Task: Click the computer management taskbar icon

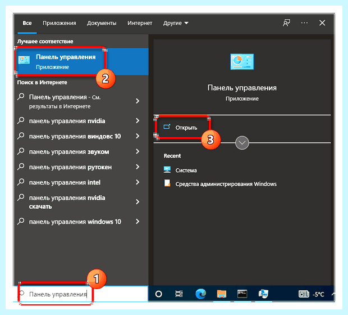Action: [x=263, y=294]
